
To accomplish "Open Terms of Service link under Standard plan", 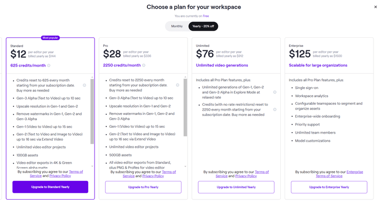I will click(x=76, y=172).
